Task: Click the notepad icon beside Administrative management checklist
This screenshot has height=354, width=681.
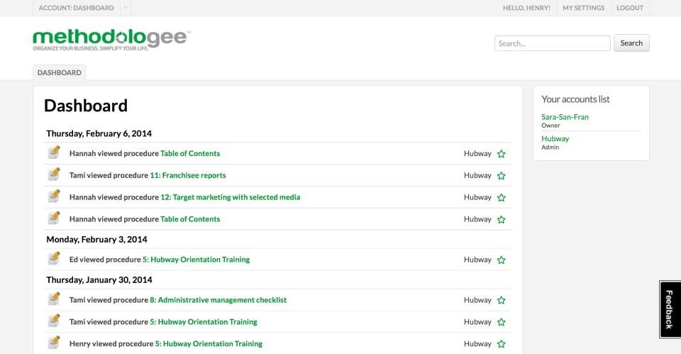Action: click(x=54, y=299)
